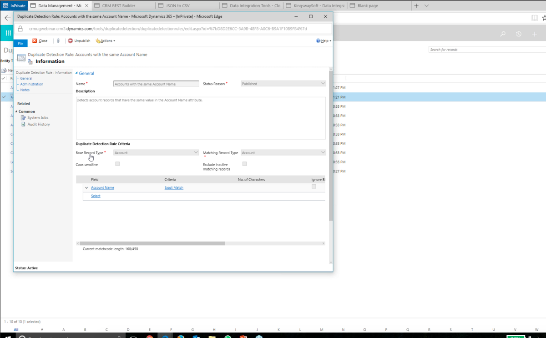Expand the chevron beside Account Name row

point(86,188)
